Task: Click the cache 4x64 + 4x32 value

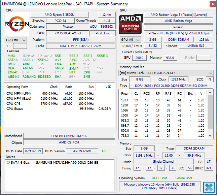Action: tap(81, 46)
